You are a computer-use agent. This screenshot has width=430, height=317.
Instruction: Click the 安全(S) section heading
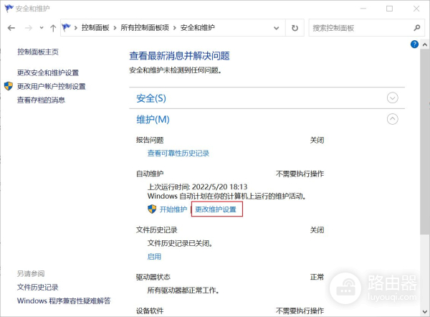point(151,98)
